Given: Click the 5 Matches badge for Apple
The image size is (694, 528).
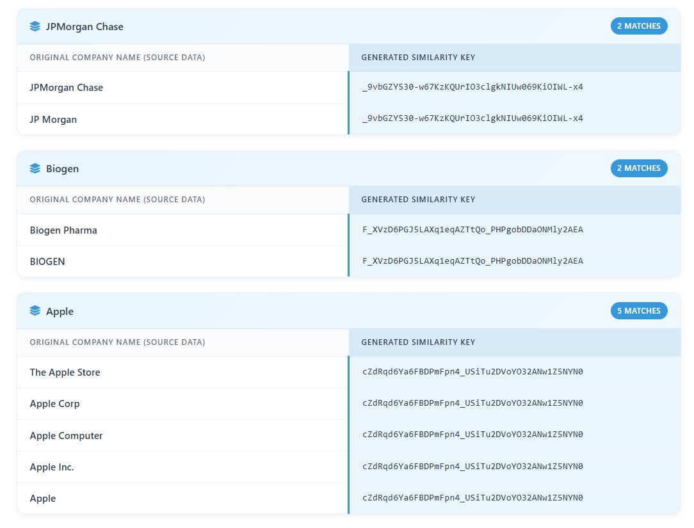Looking at the screenshot, I should [x=639, y=310].
